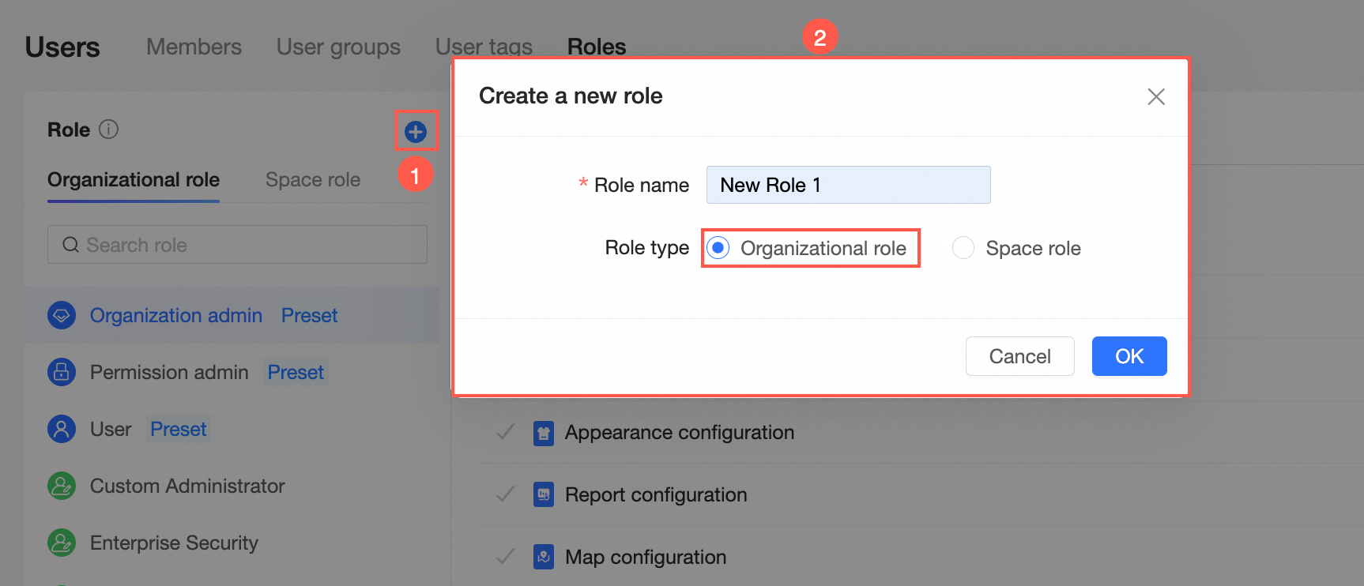Confirm role creation with OK button
The height and width of the screenshot is (586, 1364).
point(1129,356)
